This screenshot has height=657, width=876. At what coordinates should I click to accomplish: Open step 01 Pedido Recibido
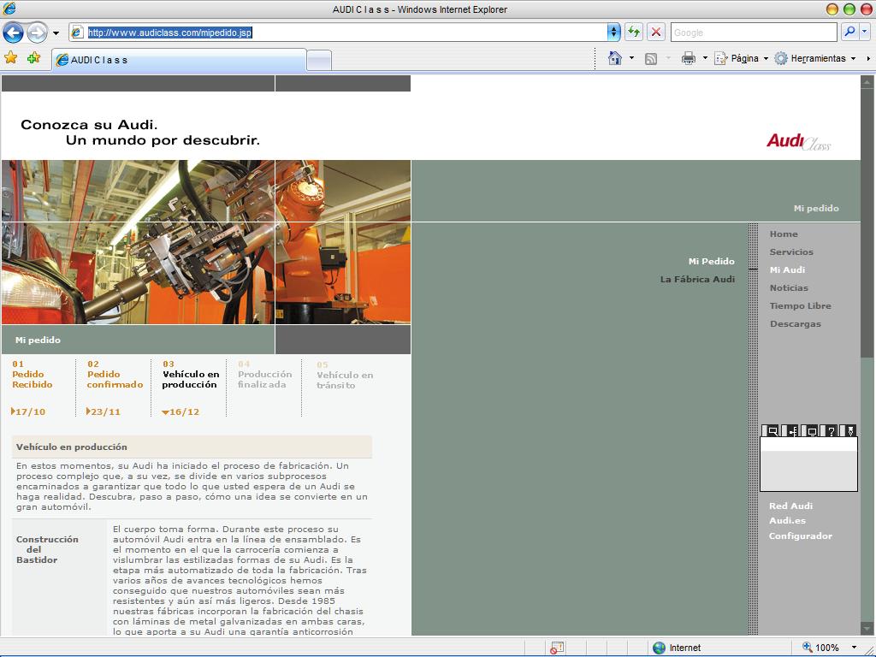[x=33, y=375]
